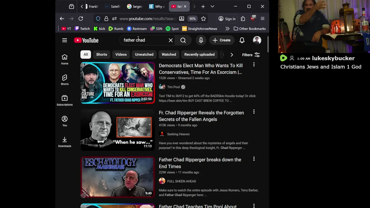Show more filter chips with arrow
This screenshot has height=208, width=370.
point(232,55)
